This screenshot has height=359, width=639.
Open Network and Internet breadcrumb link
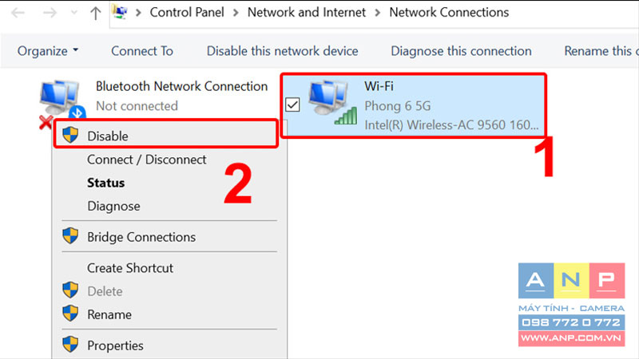point(307,12)
